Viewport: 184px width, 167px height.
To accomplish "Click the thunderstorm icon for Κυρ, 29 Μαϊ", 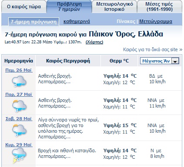I will pos(19,156).
